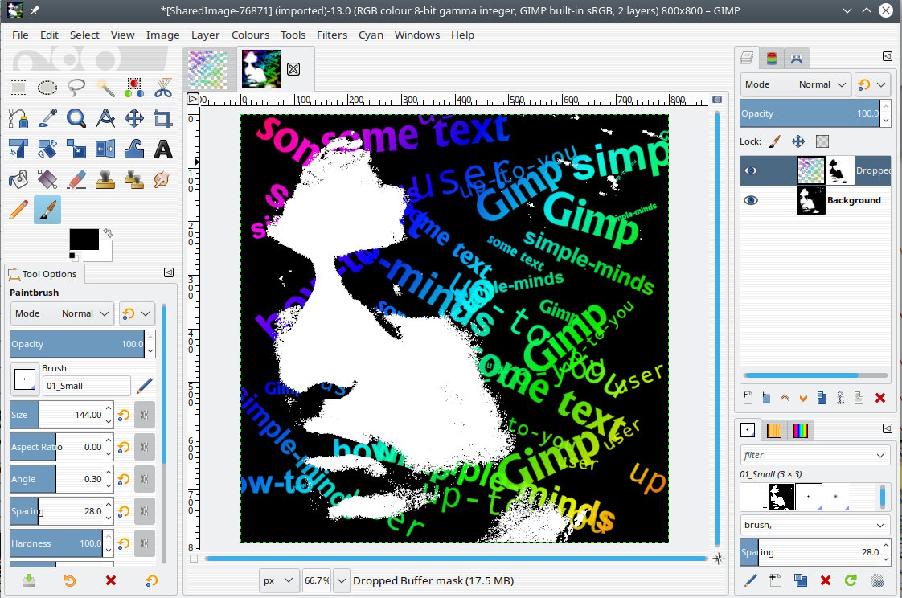Adjust the layer Opacity slider
This screenshot has width=902, height=598.
810,113
